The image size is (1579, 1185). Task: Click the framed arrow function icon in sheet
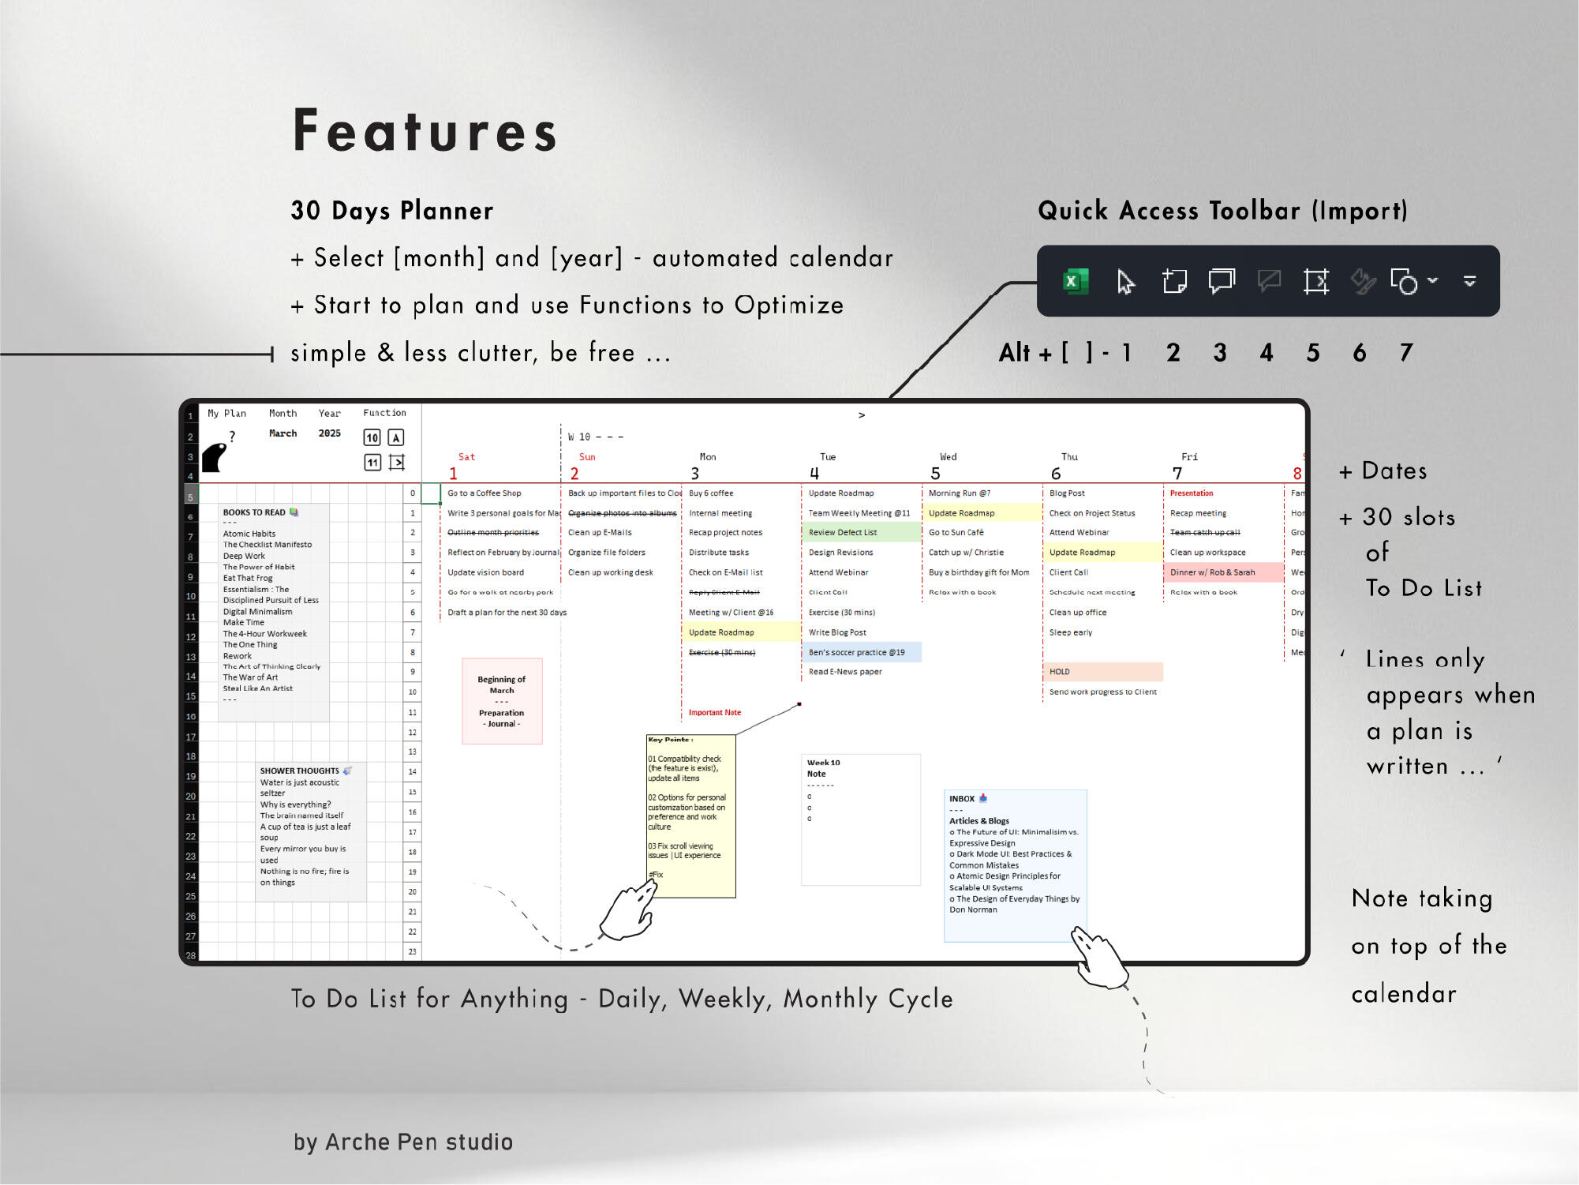(396, 463)
